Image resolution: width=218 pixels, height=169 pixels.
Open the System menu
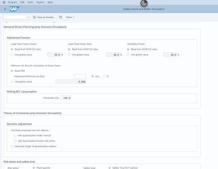click(x=40, y=2)
